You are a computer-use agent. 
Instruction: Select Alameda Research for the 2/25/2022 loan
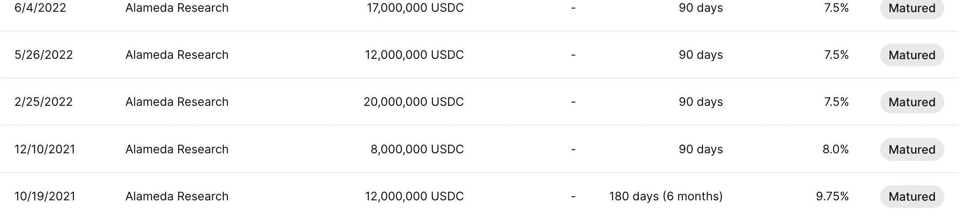coord(177,102)
